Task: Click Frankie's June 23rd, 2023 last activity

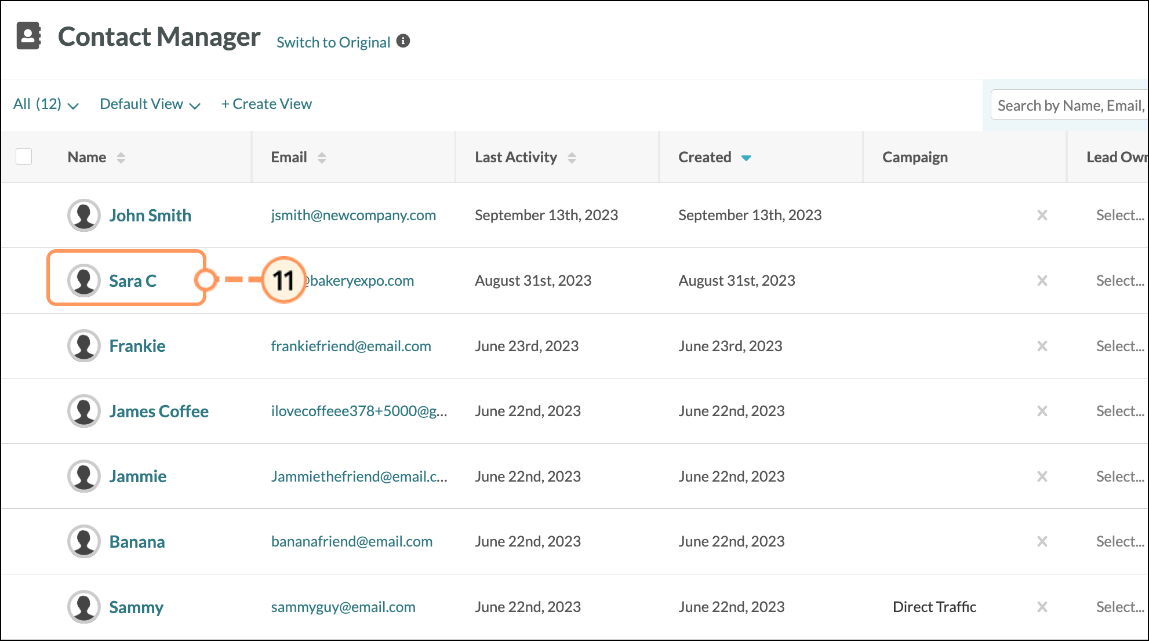Action: (x=527, y=346)
